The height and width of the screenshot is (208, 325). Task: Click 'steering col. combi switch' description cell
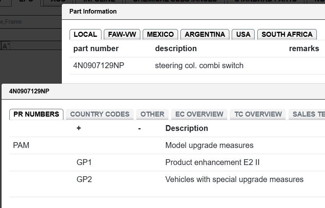tap(199, 65)
